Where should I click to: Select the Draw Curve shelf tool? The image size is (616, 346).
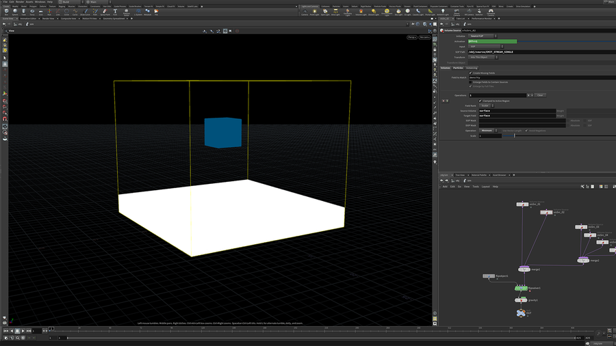click(x=86, y=12)
